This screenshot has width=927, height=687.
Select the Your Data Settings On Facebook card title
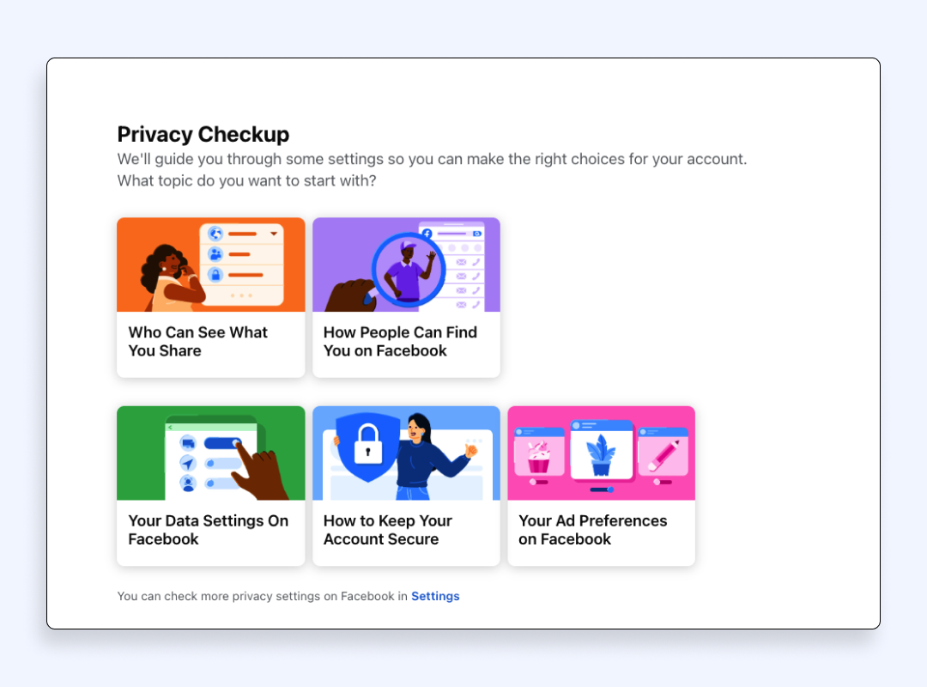click(209, 530)
